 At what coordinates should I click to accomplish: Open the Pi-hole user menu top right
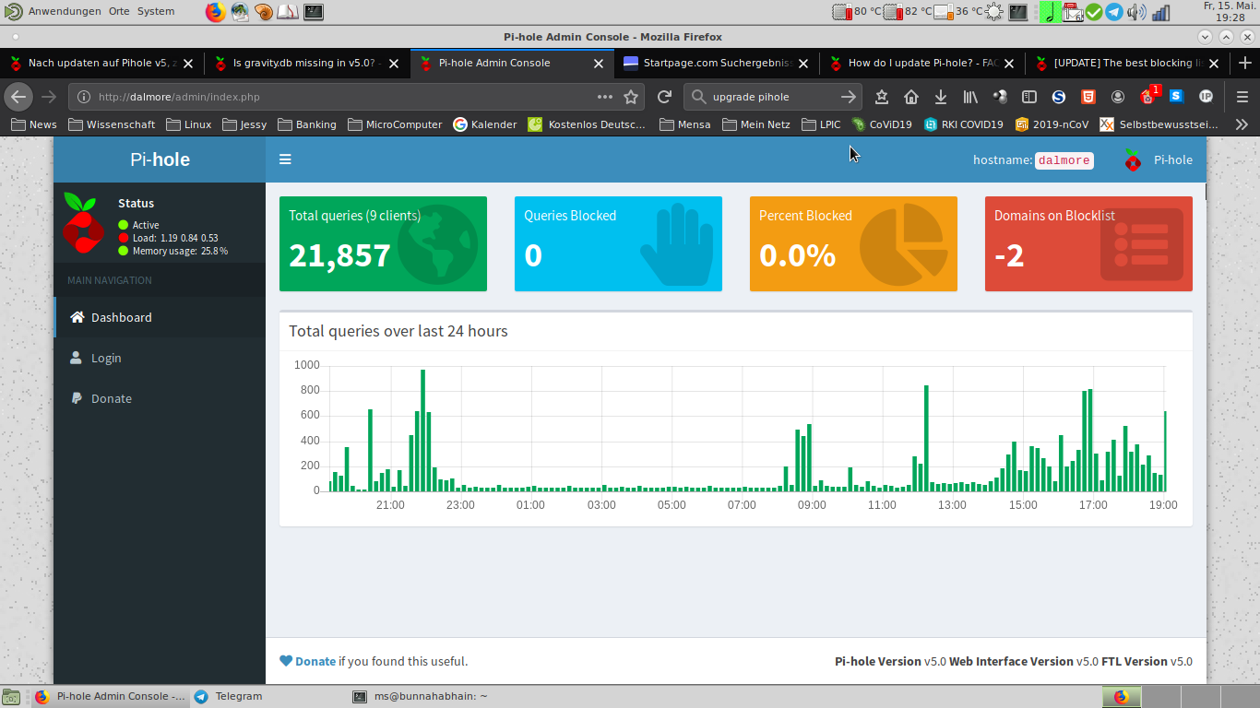pos(1158,159)
